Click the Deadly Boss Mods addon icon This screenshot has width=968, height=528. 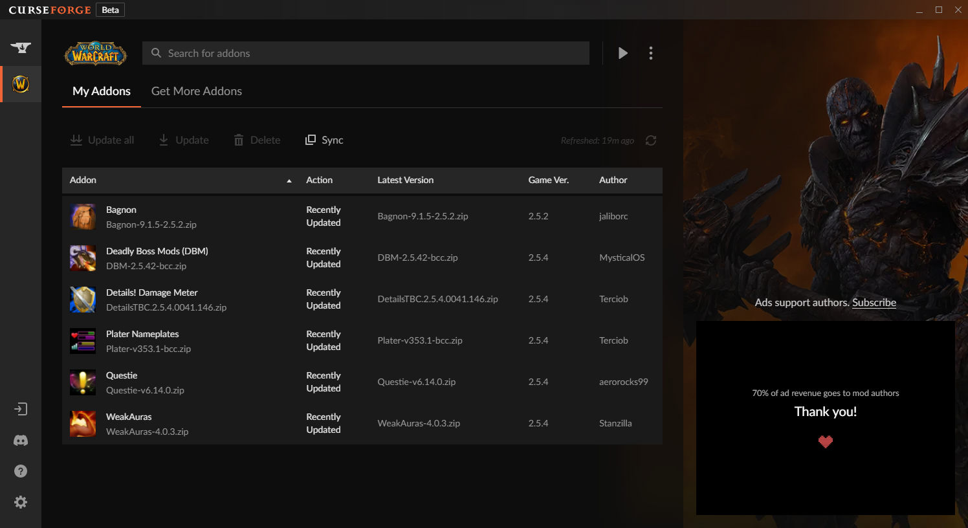tap(83, 258)
